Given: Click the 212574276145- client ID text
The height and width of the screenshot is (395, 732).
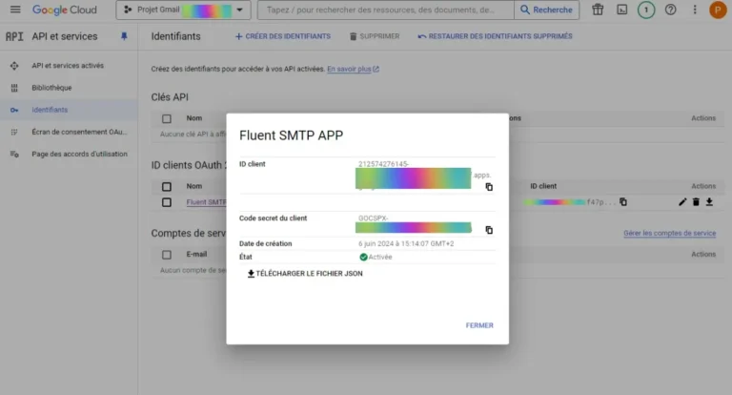Looking at the screenshot, I should (383, 164).
